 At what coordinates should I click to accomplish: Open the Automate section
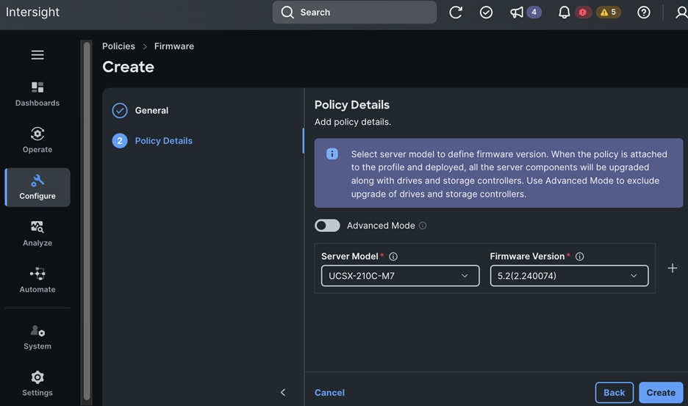point(37,280)
